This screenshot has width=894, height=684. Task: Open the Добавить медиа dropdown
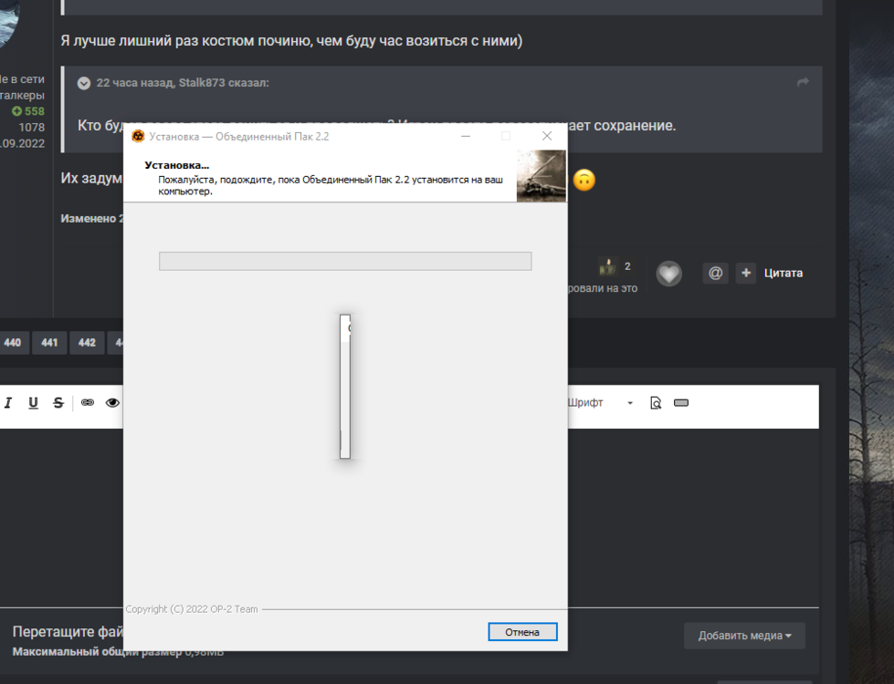[x=744, y=636]
